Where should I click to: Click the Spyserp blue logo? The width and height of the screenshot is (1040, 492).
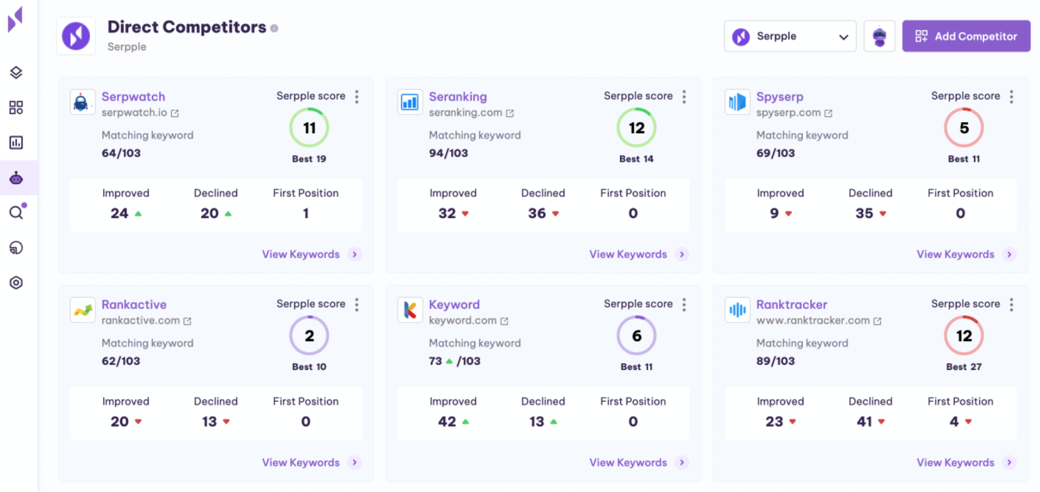point(737,102)
